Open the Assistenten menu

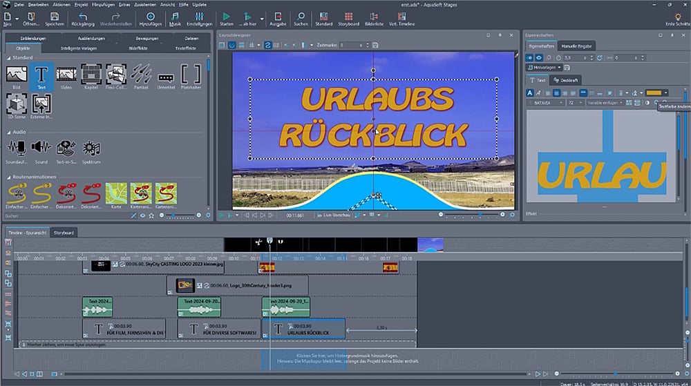point(146,4)
